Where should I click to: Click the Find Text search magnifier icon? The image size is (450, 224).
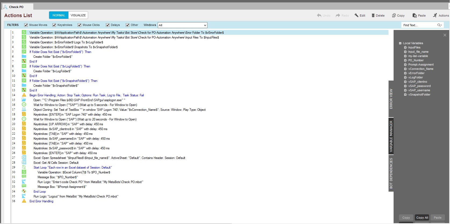(439, 25)
